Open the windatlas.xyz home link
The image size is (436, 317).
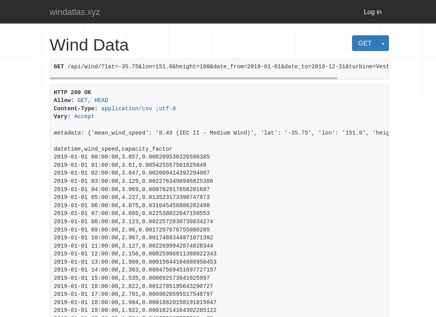[75, 12]
